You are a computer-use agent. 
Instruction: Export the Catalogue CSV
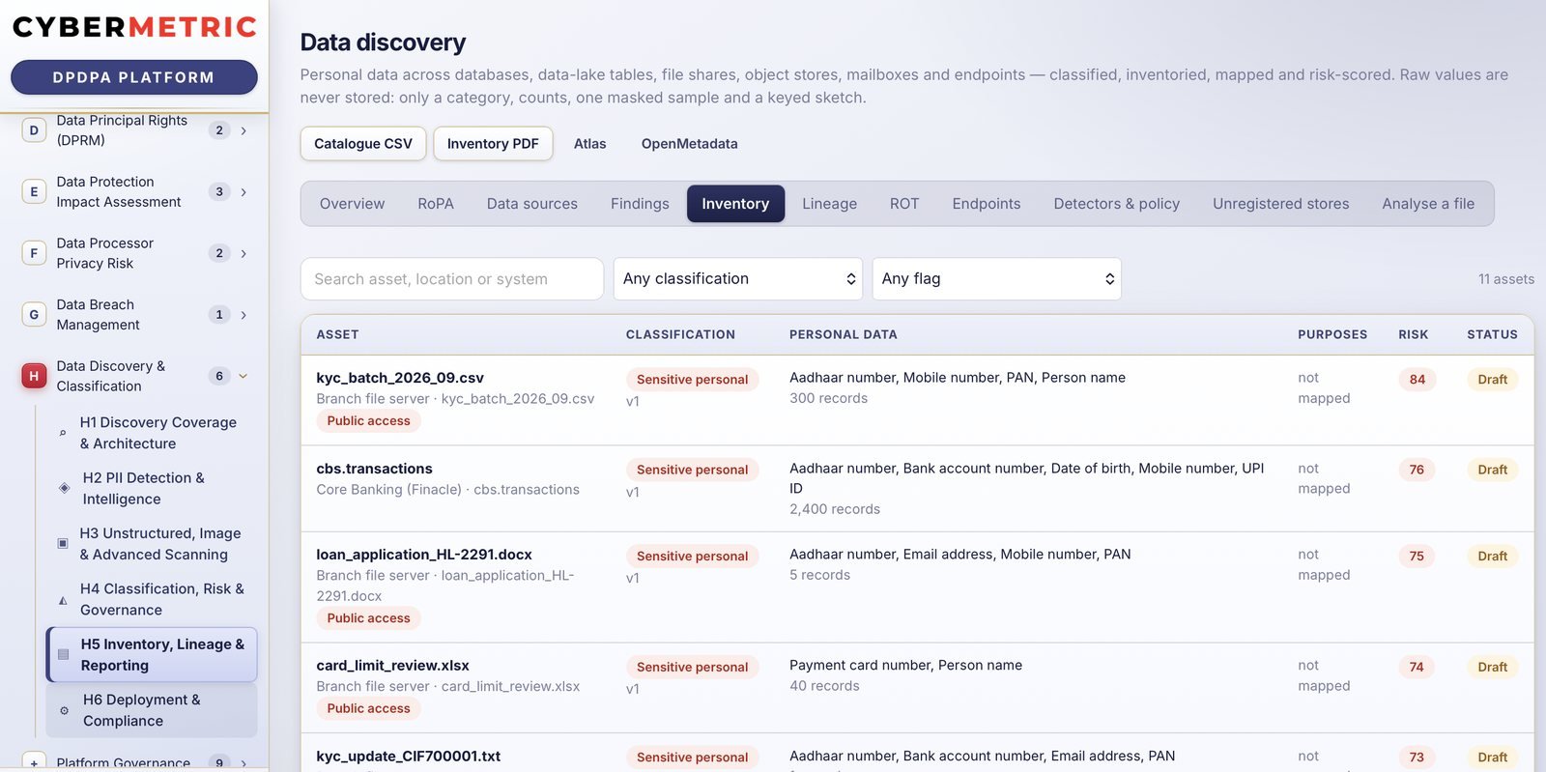click(363, 144)
